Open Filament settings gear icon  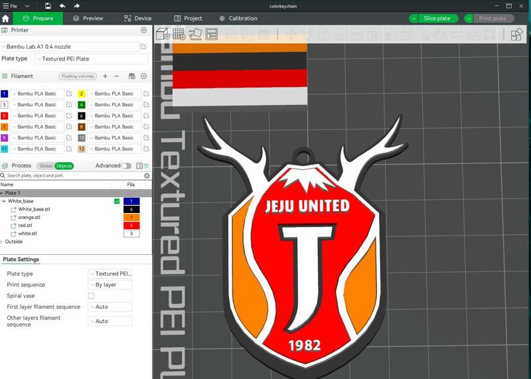tap(143, 76)
